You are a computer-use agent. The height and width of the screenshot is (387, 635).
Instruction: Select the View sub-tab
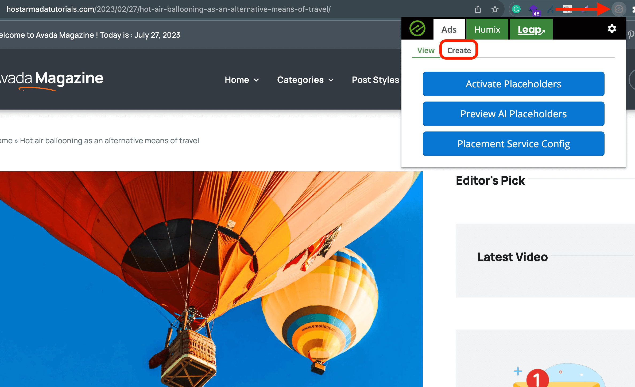click(426, 50)
